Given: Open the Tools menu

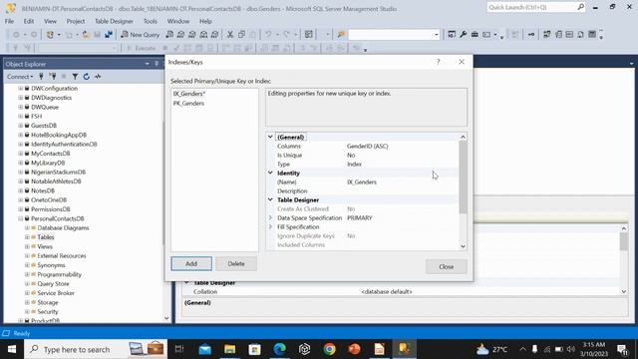Looking at the screenshot, I should pyautogui.click(x=151, y=21).
